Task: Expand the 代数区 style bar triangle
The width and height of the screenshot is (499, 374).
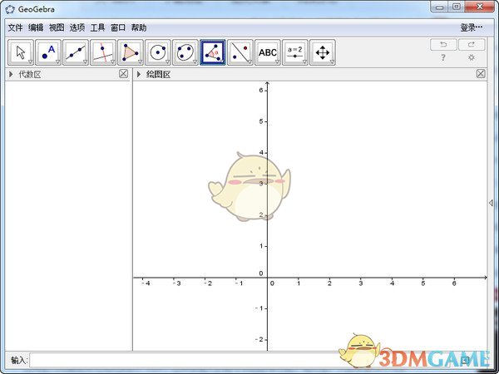Action: 11,75
